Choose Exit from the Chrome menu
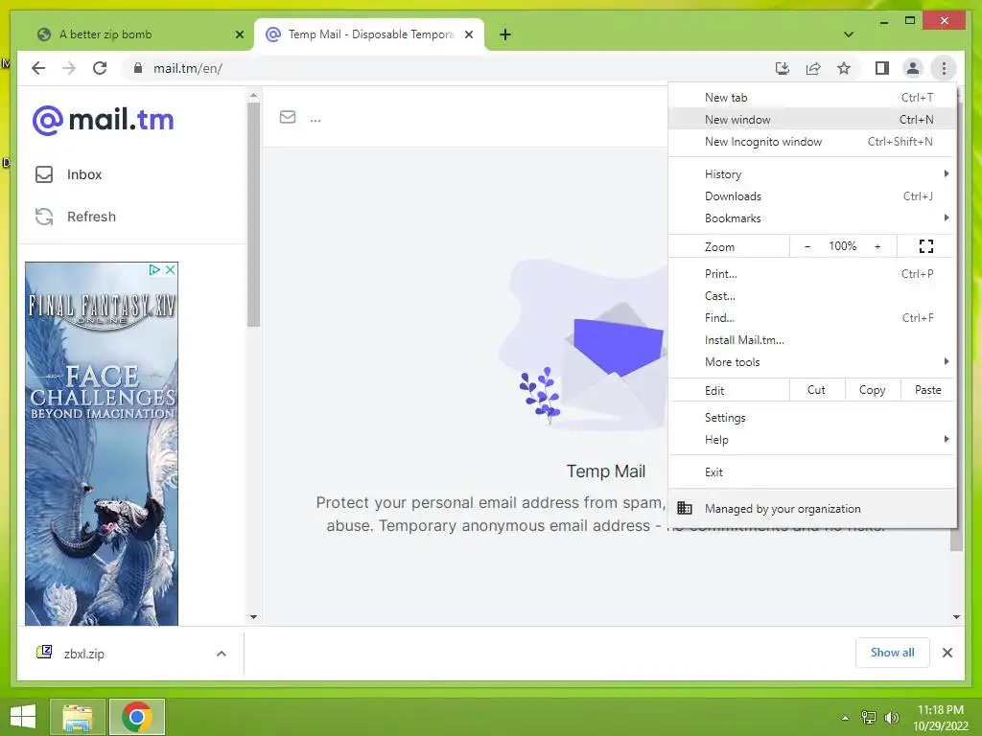This screenshot has height=736, width=982. pos(811,471)
